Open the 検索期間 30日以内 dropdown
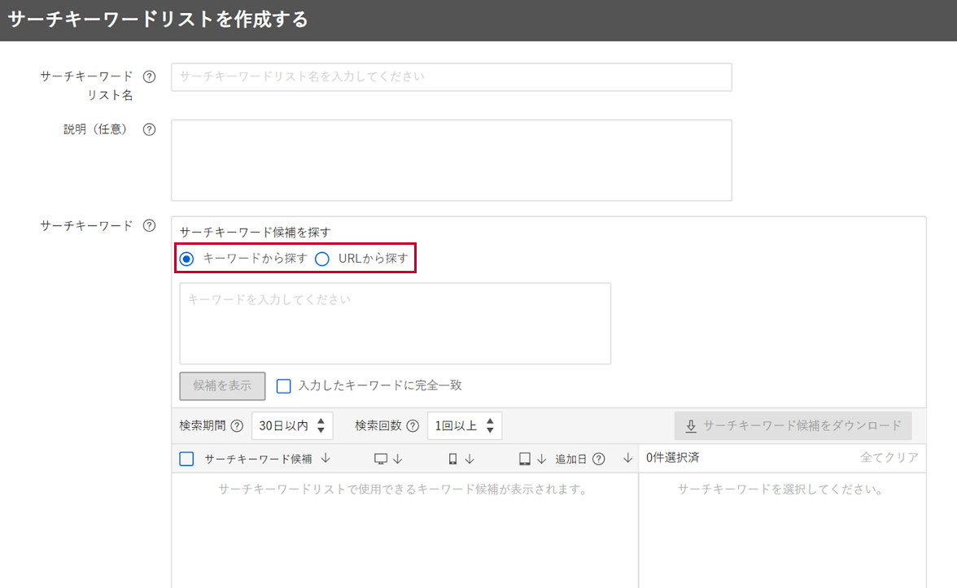 click(x=291, y=425)
